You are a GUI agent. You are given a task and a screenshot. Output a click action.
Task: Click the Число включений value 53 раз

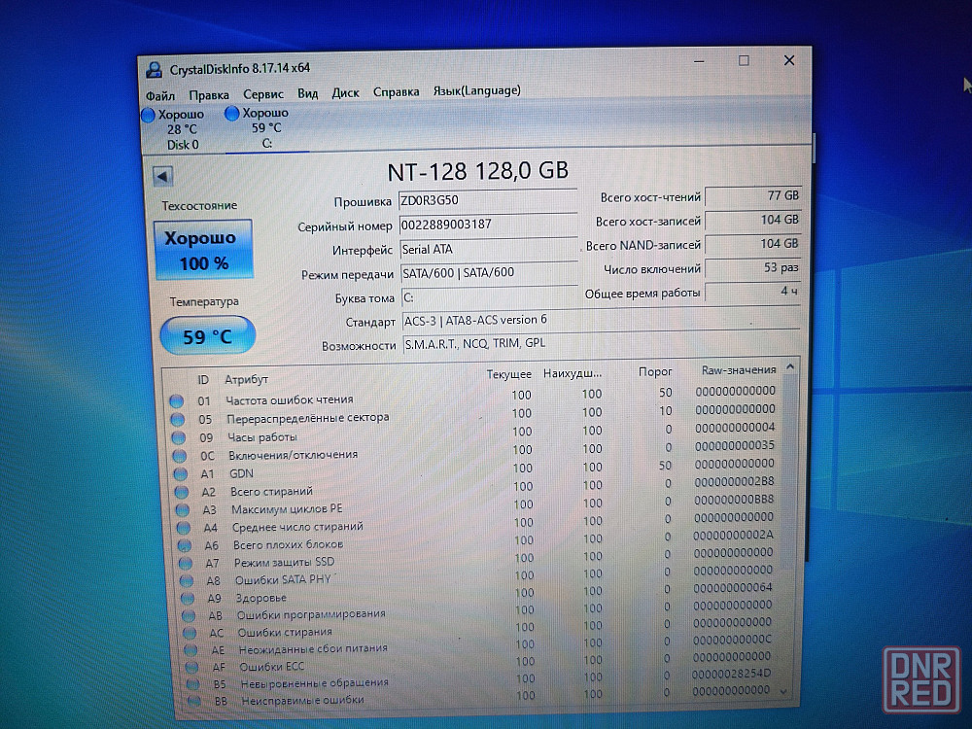[x=753, y=268]
